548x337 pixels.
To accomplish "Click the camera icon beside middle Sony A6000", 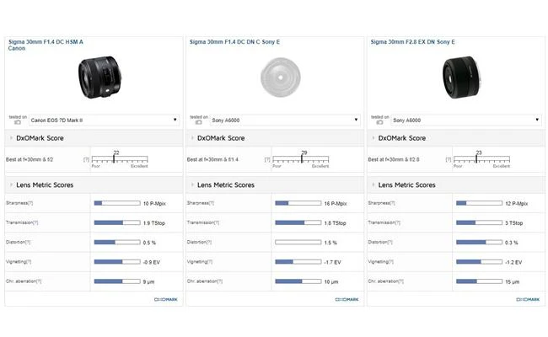I will click(x=199, y=123).
